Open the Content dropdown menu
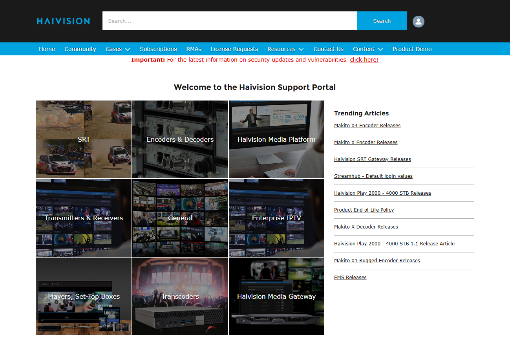The image size is (510, 340). click(367, 49)
